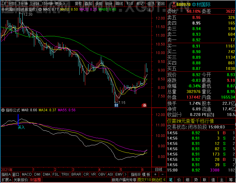Screen dimensions: 236x183
Task: Activate the 画线 drawing tool
Action: tap(119, 4)
